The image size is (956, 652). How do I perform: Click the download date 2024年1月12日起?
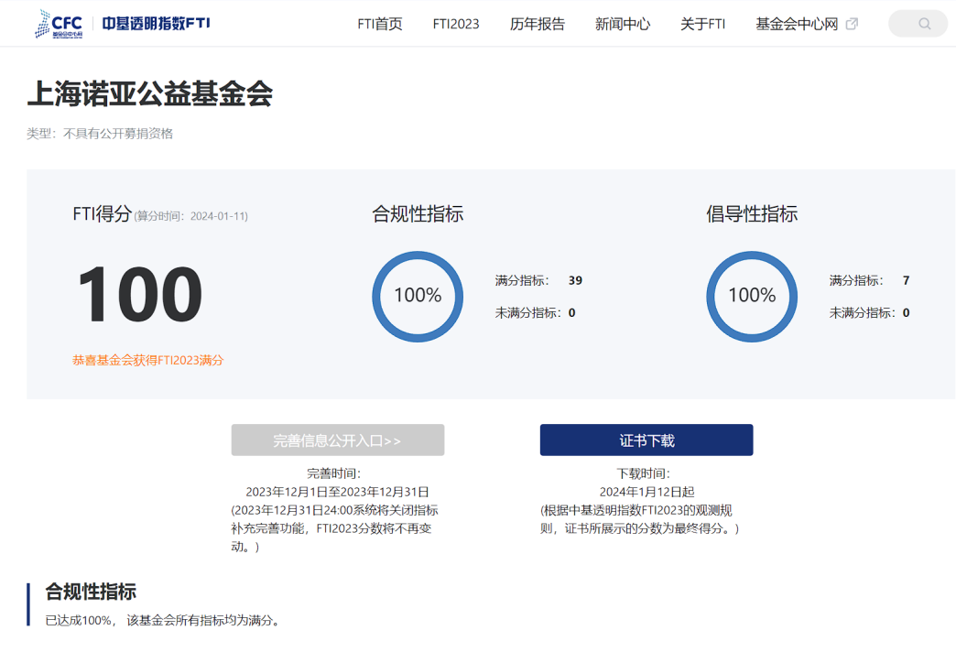(646, 492)
